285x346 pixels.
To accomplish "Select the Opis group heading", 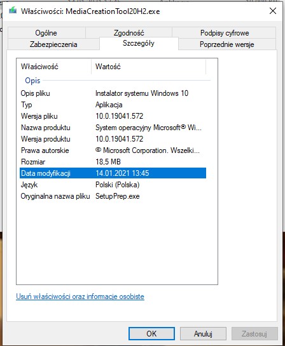I will pos(32,81).
